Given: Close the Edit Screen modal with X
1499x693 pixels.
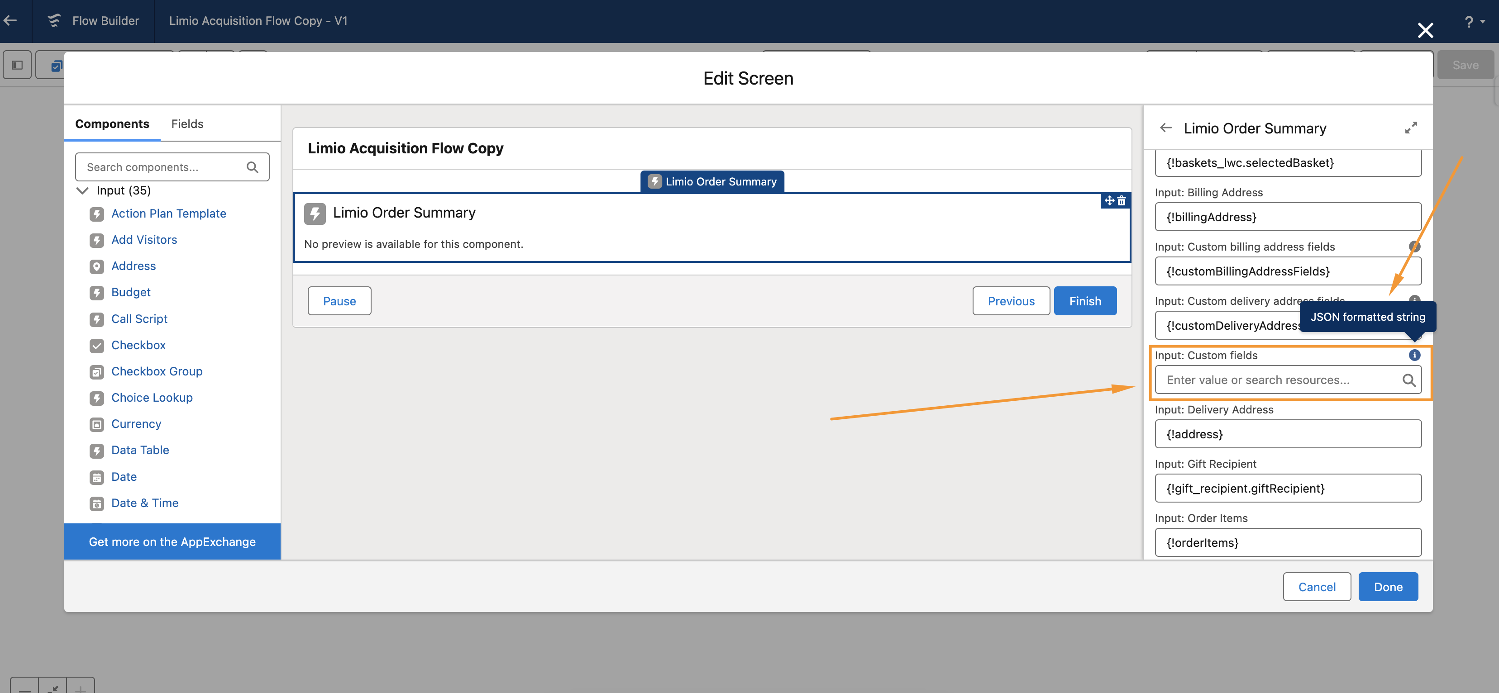Looking at the screenshot, I should (1425, 30).
